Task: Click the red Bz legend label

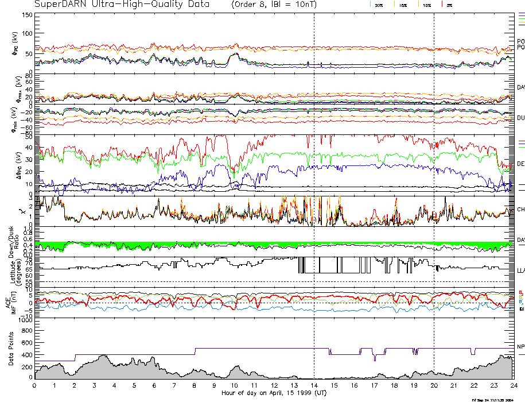Action: [x=520, y=292]
